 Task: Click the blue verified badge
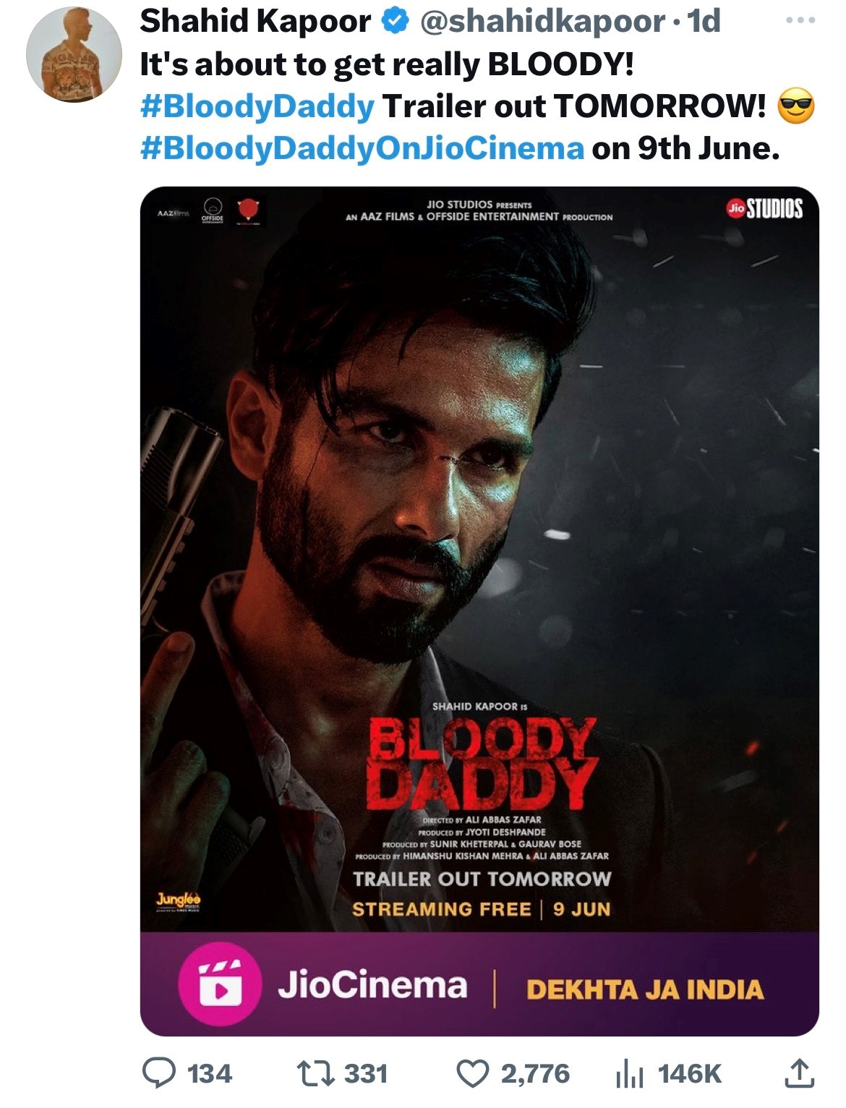(x=393, y=23)
